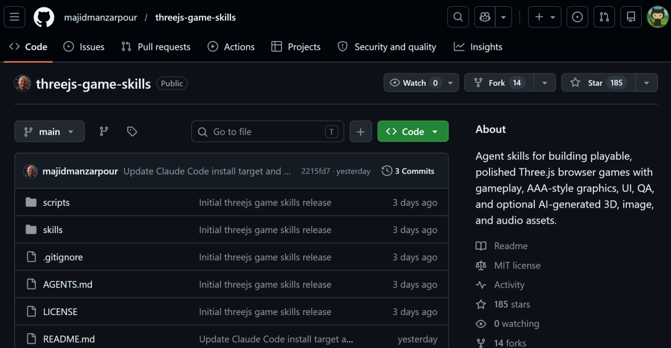Screen dimensions: 671x348
Task: Expand the Copilot dropdown arrow
Action: click(504, 17)
